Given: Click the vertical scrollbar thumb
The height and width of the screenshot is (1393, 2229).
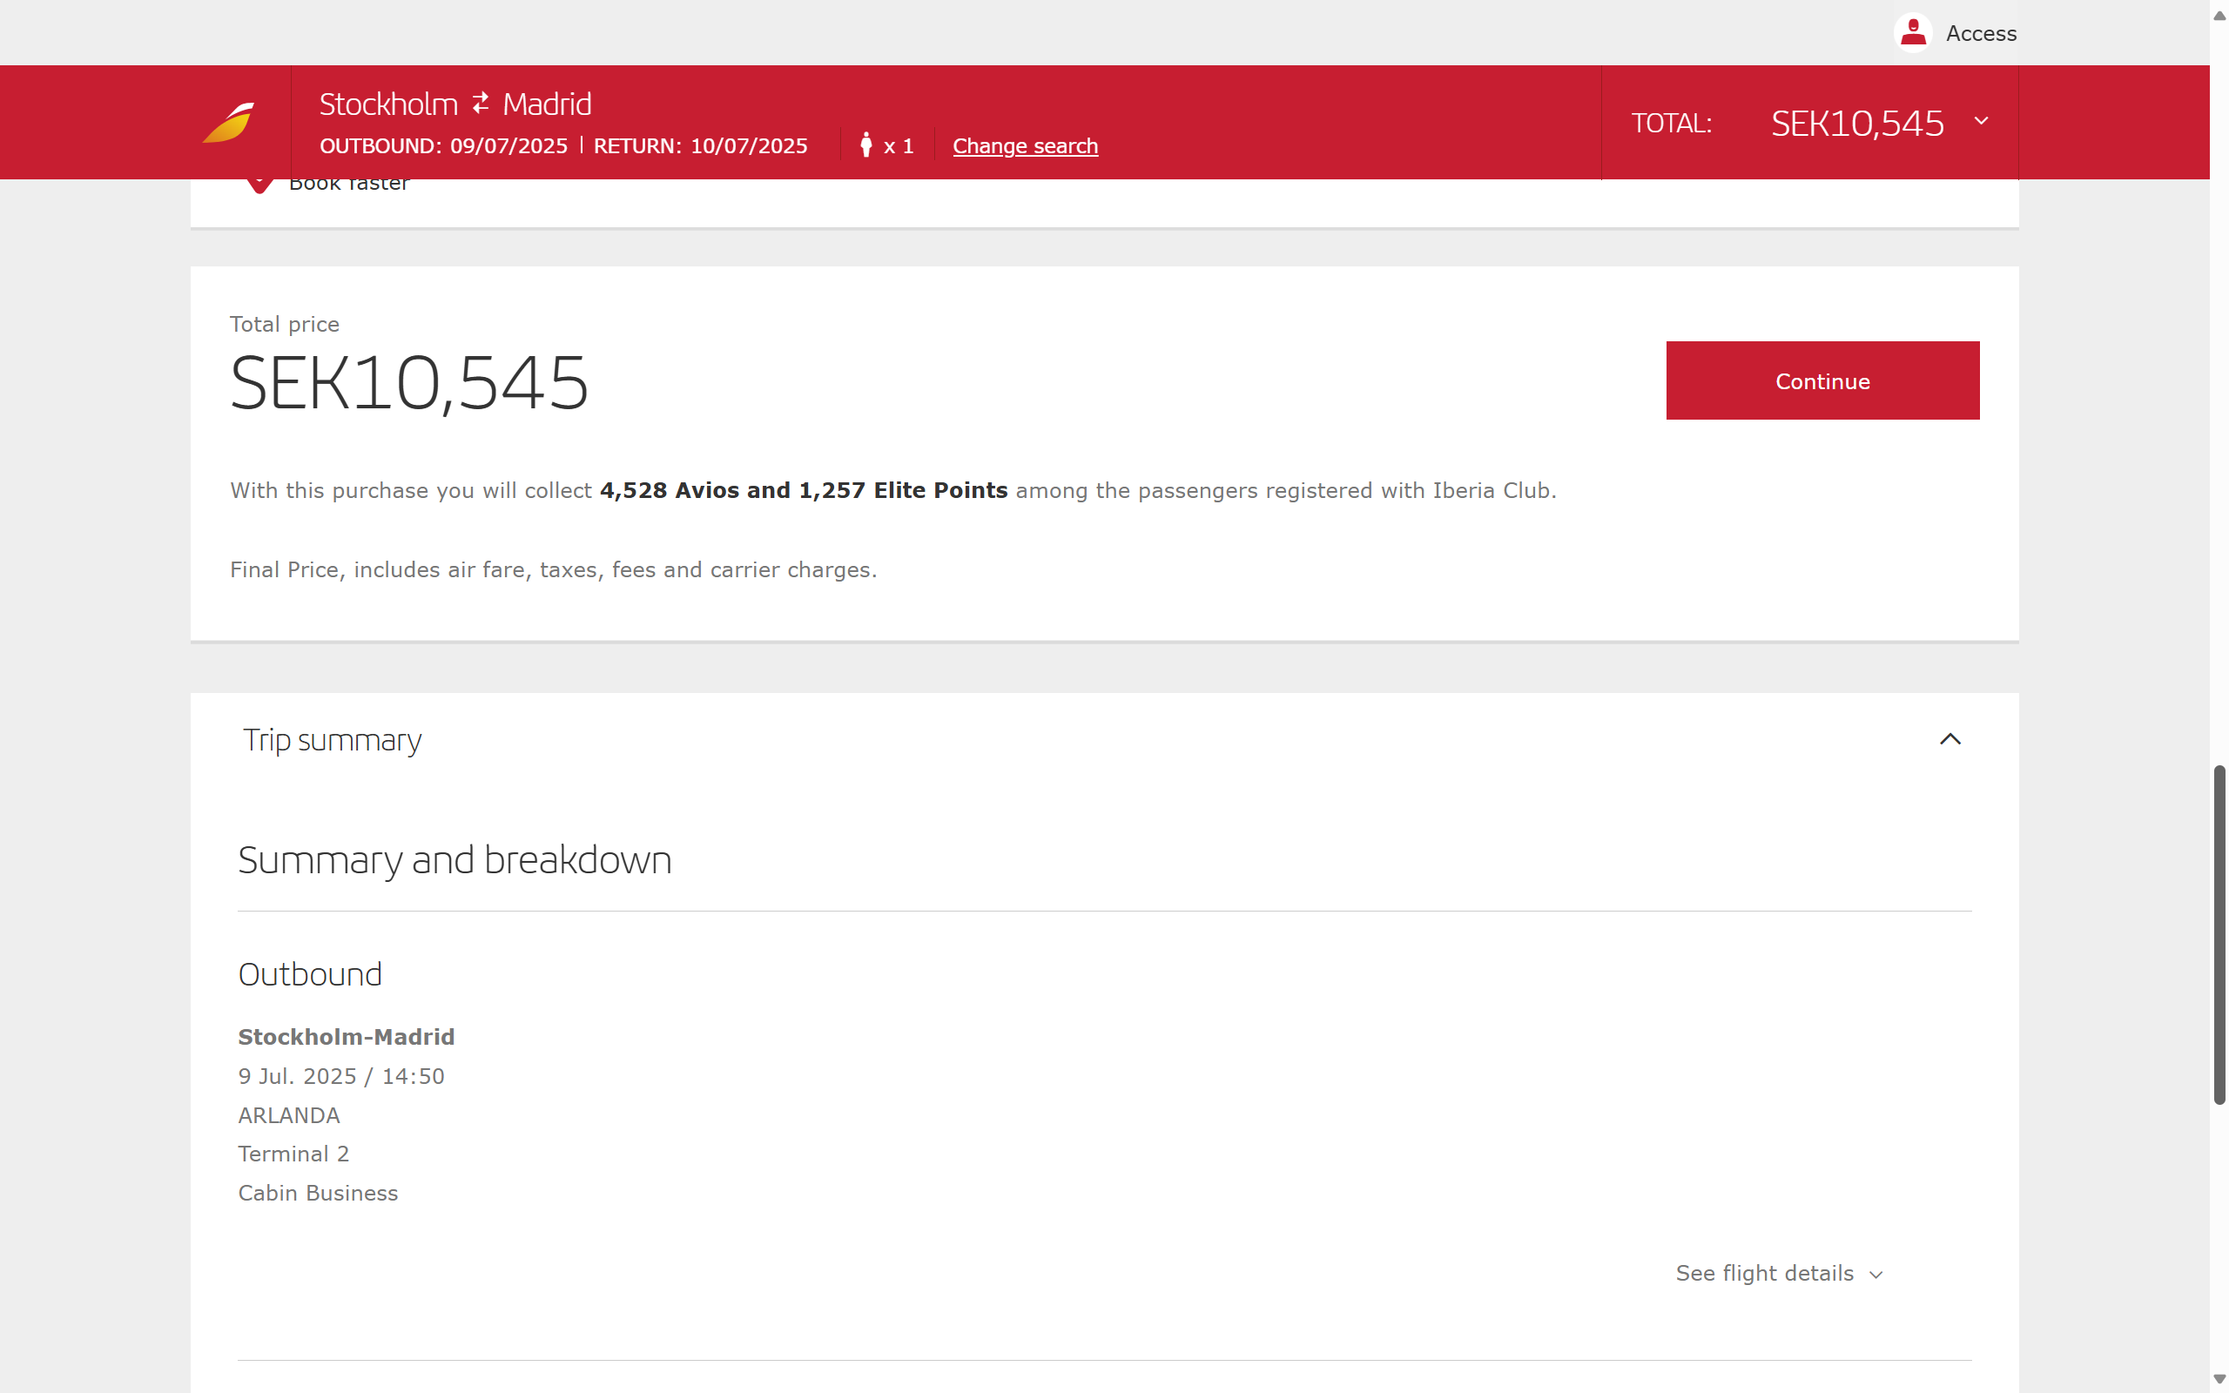Looking at the screenshot, I should 2219,933.
